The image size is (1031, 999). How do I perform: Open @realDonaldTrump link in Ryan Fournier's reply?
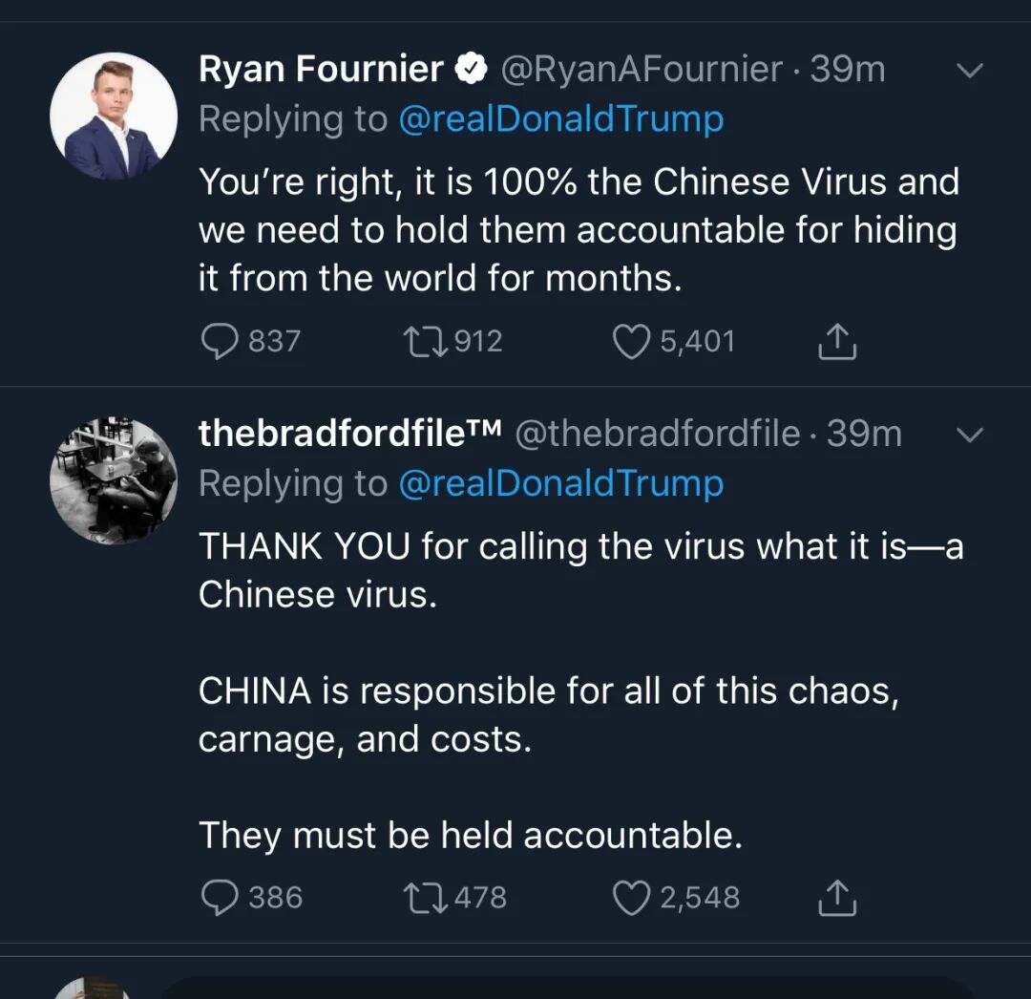[x=561, y=119]
